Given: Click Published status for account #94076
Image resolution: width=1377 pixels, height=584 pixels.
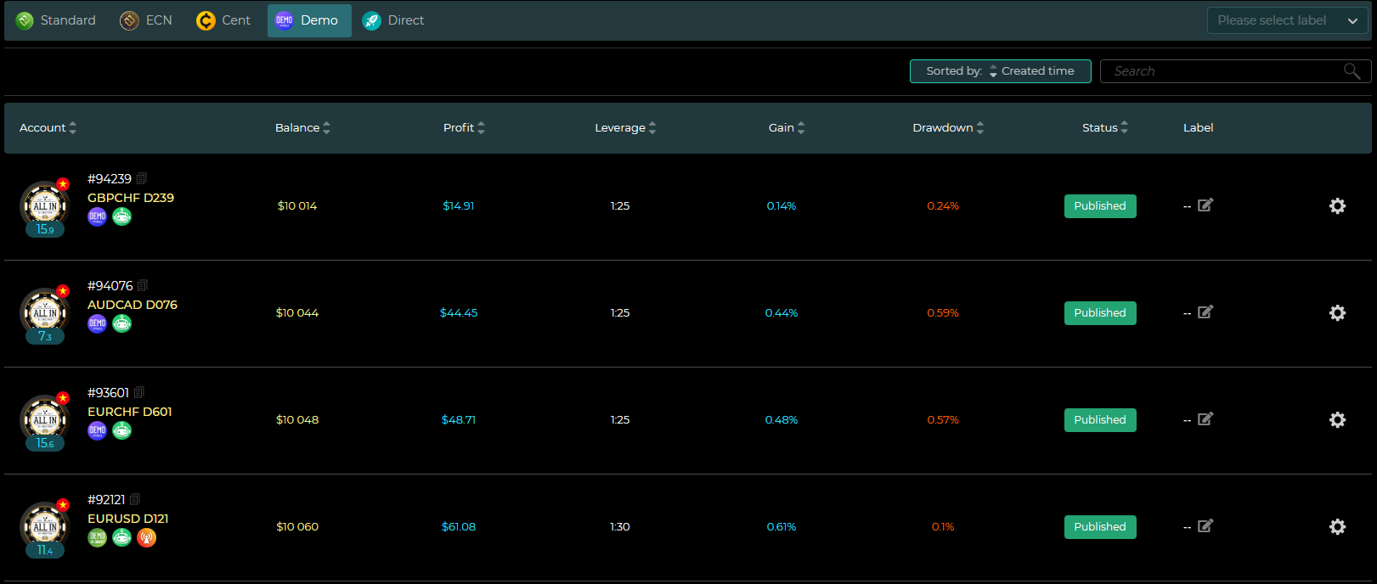Looking at the screenshot, I should (x=1100, y=313).
